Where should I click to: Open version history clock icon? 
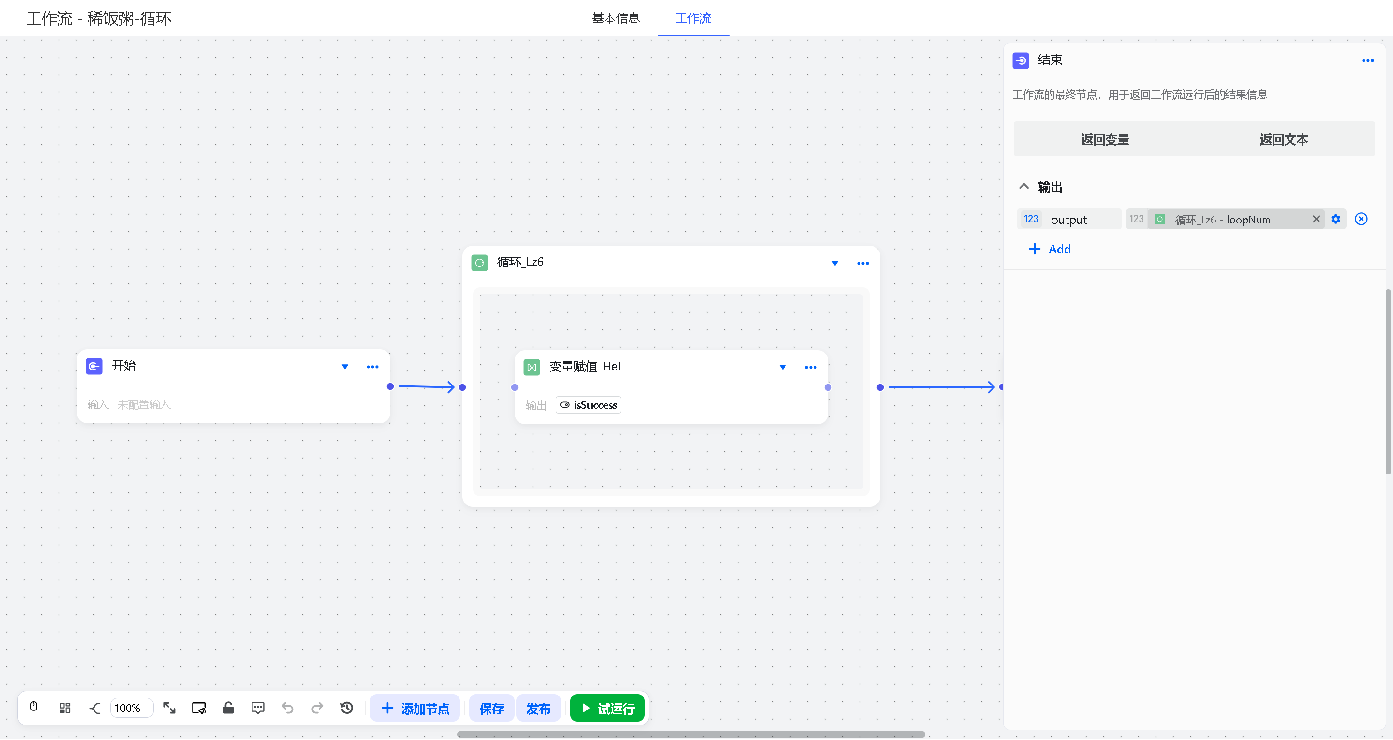click(x=347, y=708)
